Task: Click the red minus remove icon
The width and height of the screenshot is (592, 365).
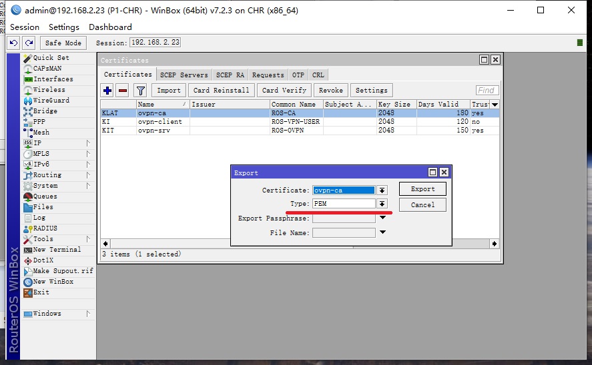Action: [122, 91]
